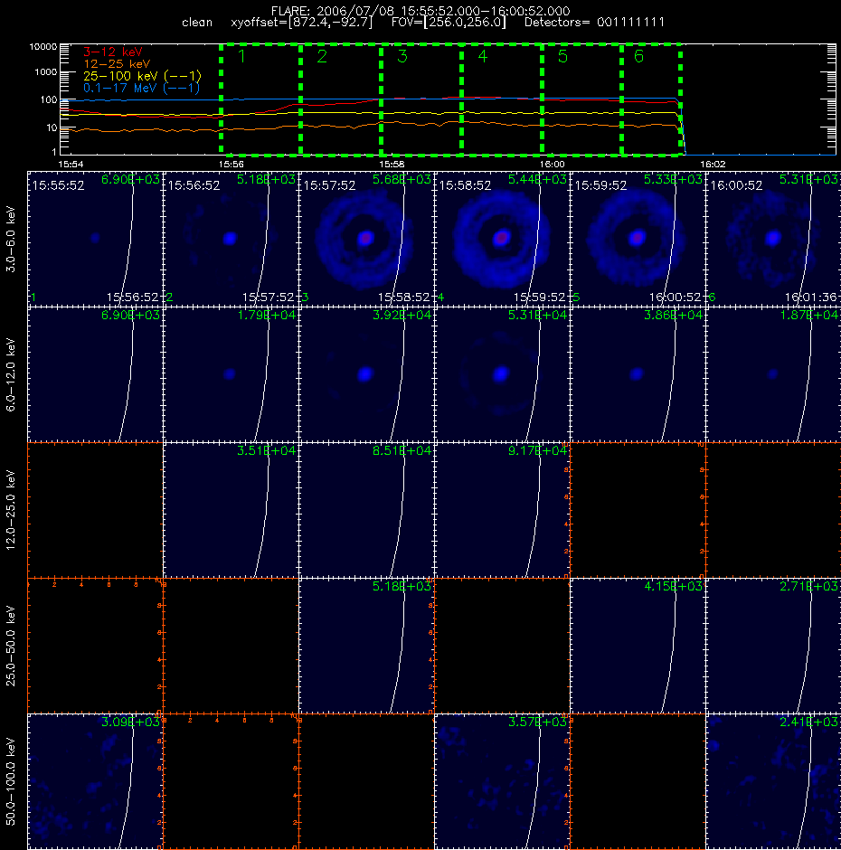Click the '15:57:52' start time in third 3-6 keV panel
The width and height of the screenshot is (841, 850).
coord(330,185)
